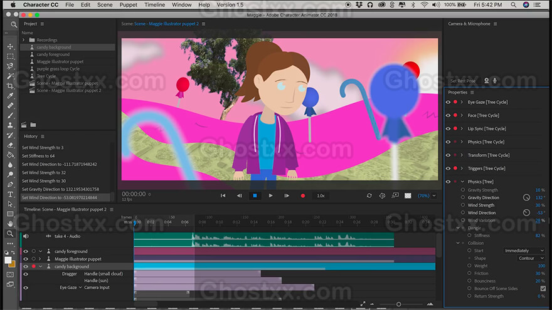
Task: Mute the take 4 audio track speaker
Action: coord(26,236)
